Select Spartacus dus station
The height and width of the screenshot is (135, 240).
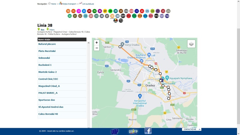pos(46,100)
